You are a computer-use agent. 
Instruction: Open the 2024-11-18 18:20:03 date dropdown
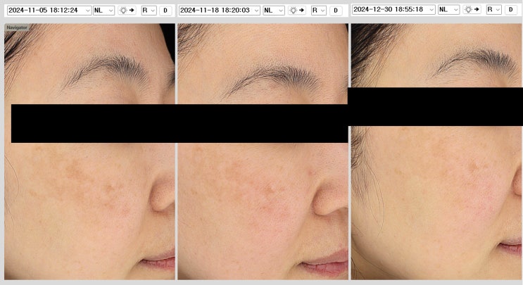220,11
